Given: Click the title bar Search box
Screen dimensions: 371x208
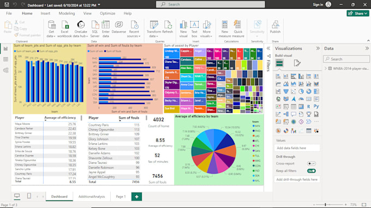Looking at the screenshot, I should pyautogui.click(x=211, y=4).
